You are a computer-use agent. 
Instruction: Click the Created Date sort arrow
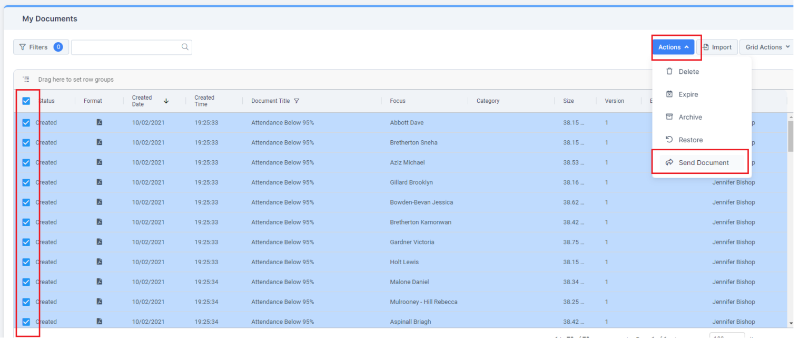pyautogui.click(x=167, y=100)
